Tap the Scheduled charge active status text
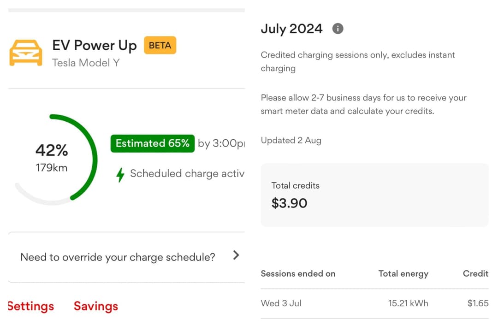This screenshot has height=332, width=498. (187, 174)
